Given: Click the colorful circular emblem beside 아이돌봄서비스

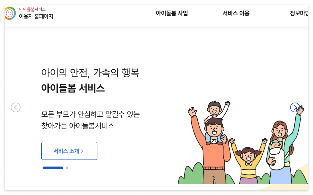Looking at the screenshot, I should pyautogui.click(x=10, y=13).
